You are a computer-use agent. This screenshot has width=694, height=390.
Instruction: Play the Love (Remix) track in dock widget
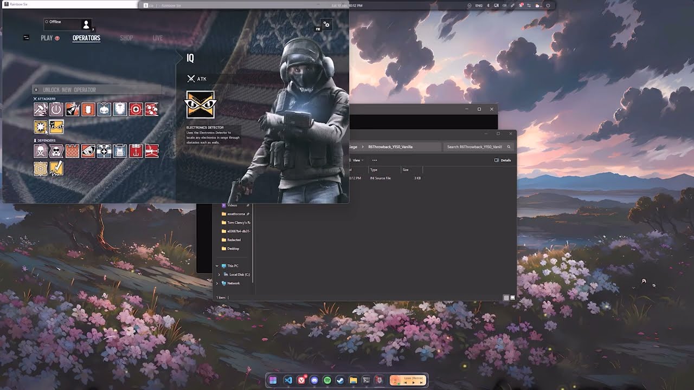(x=413, y=382)
